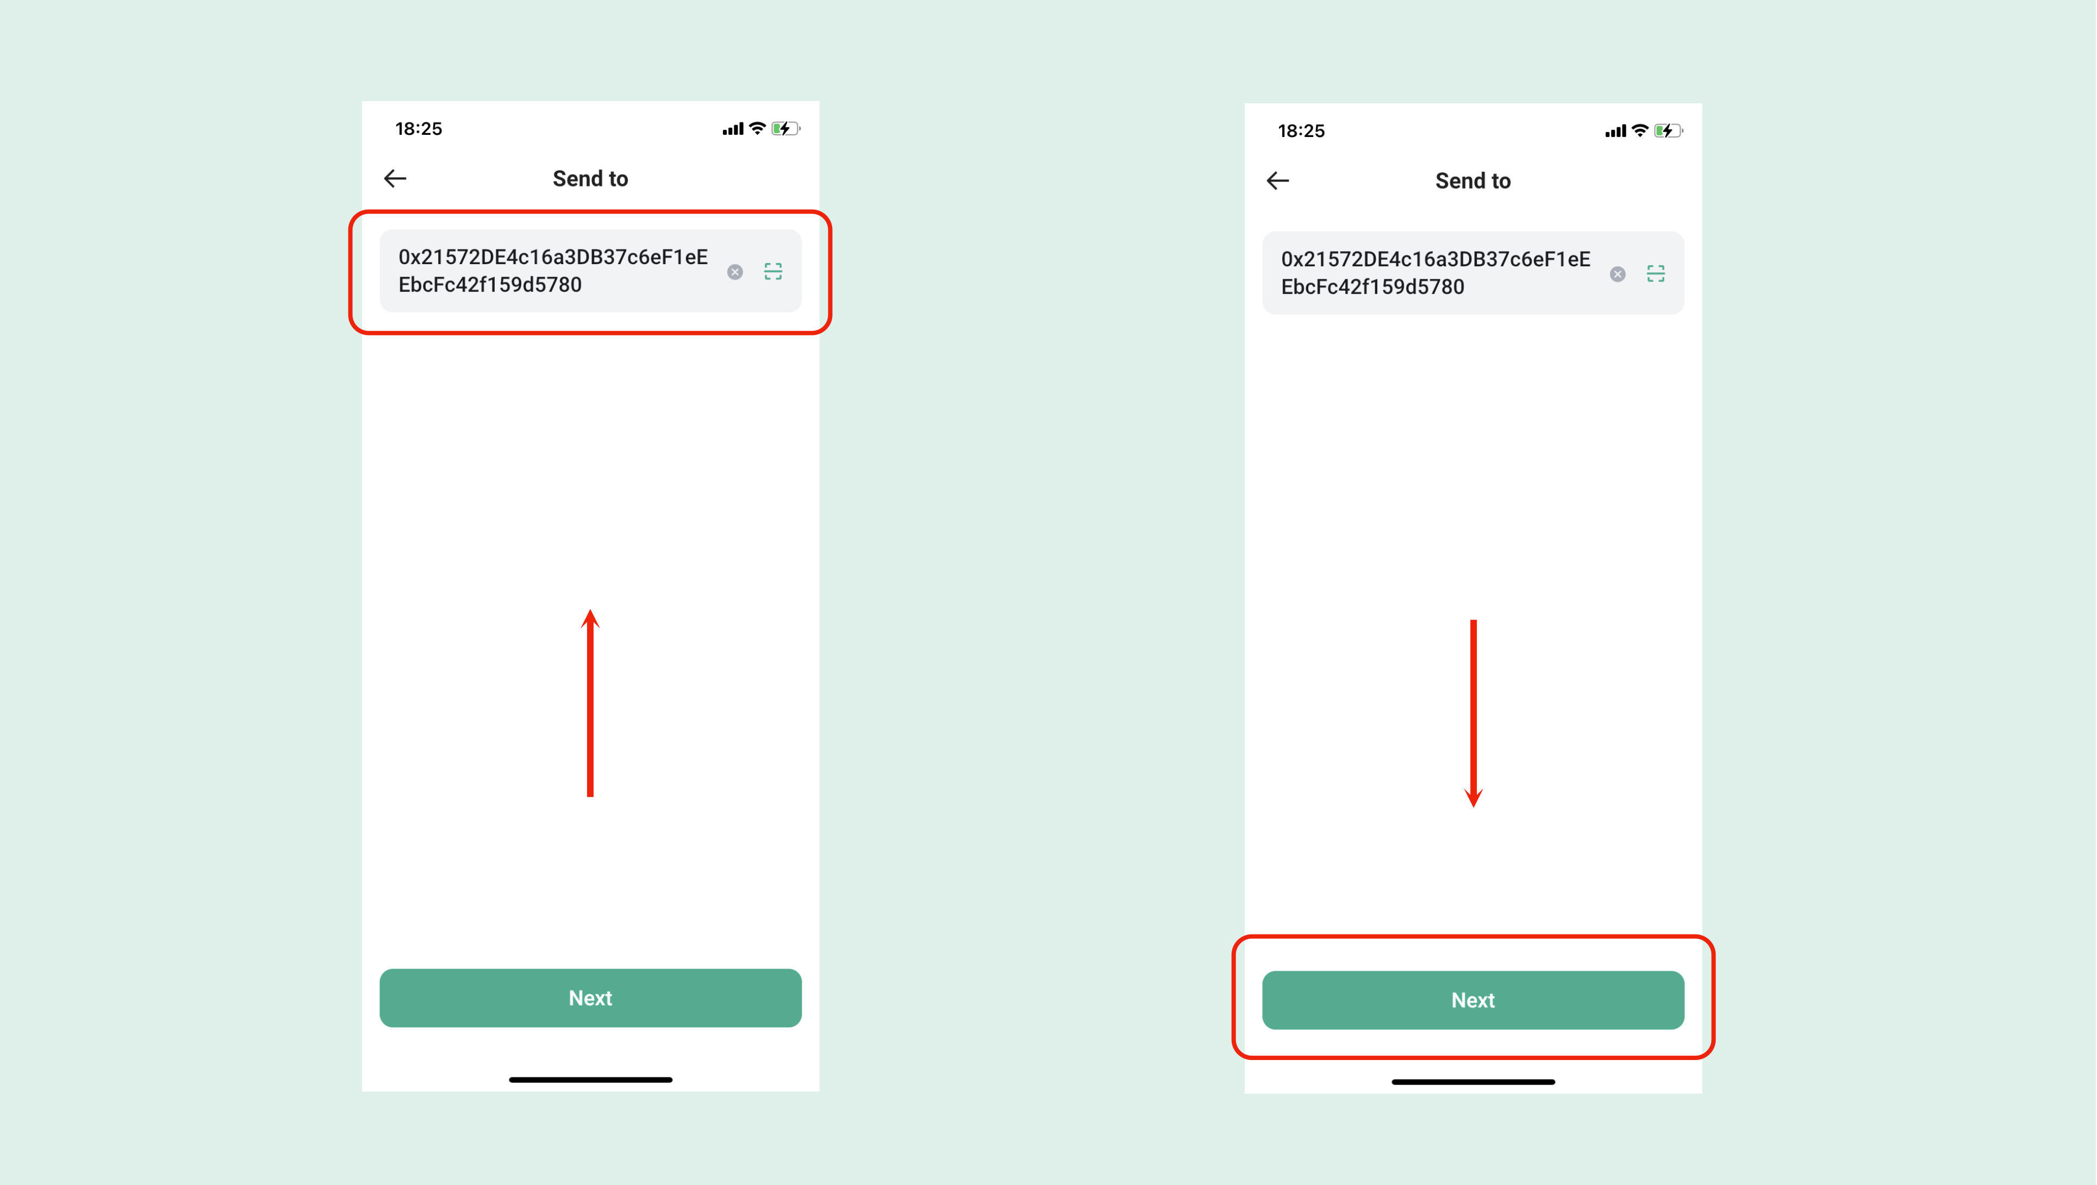Tap the back arrow (right screen)
Screen dimensions: 2097x1185
click(x=1277, y=180)
